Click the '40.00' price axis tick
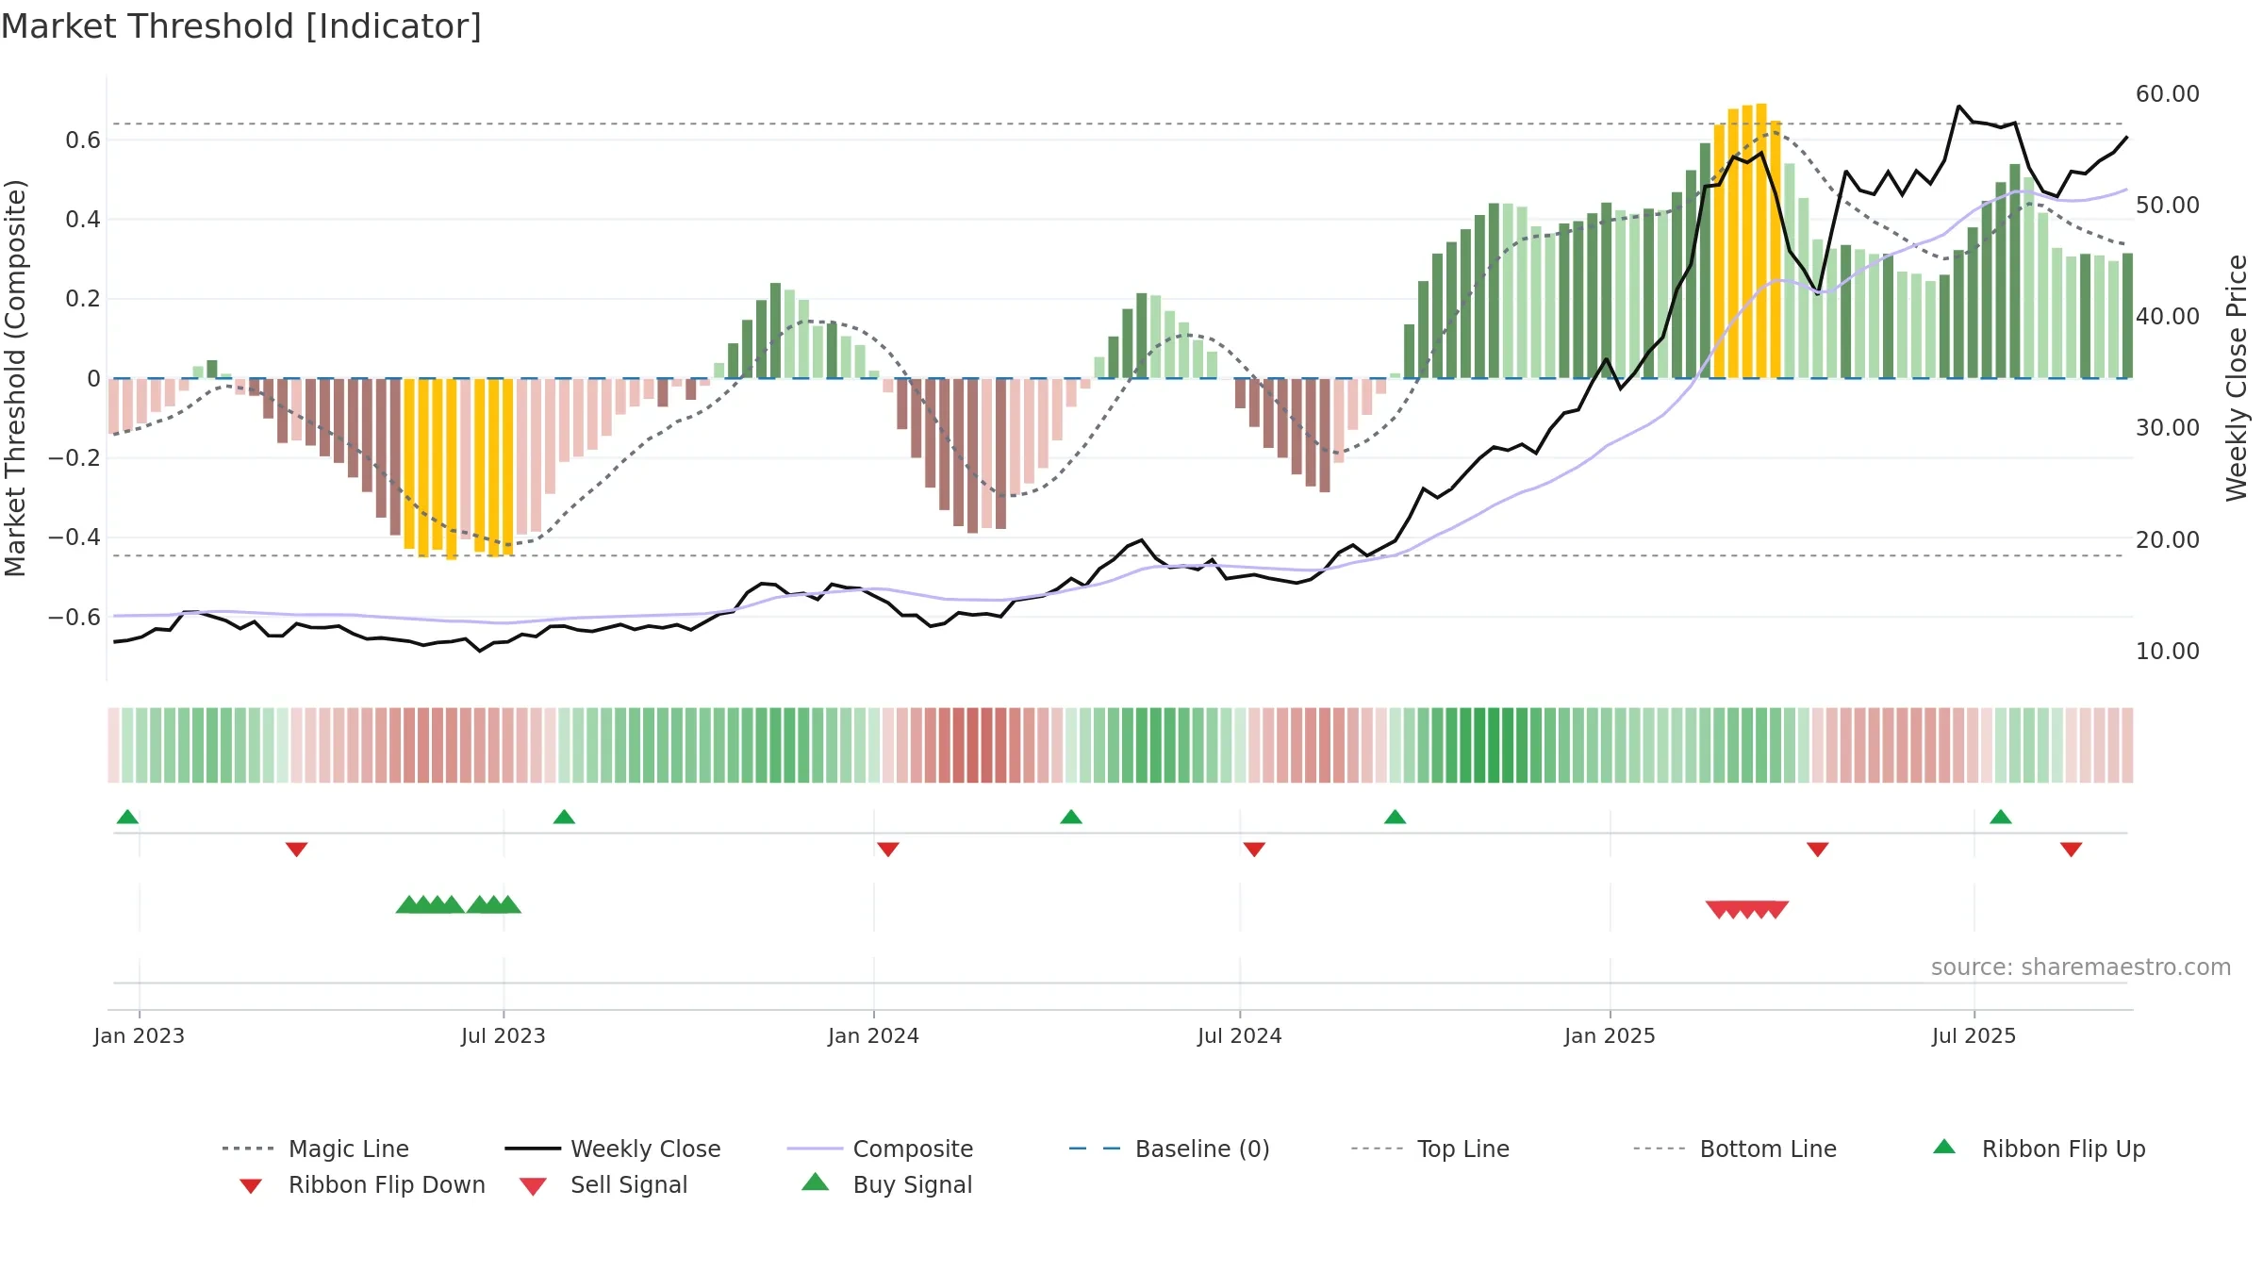 pyautogui.click(x=2168, y=317)
